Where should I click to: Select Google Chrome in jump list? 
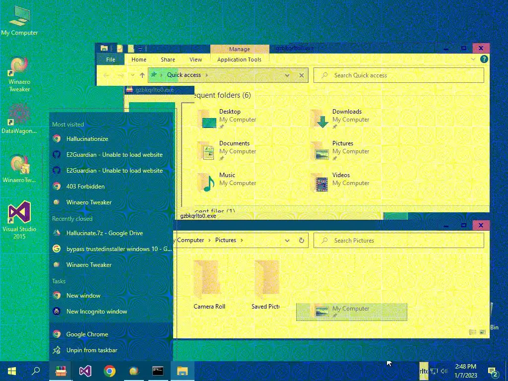[x=111, y=334]
